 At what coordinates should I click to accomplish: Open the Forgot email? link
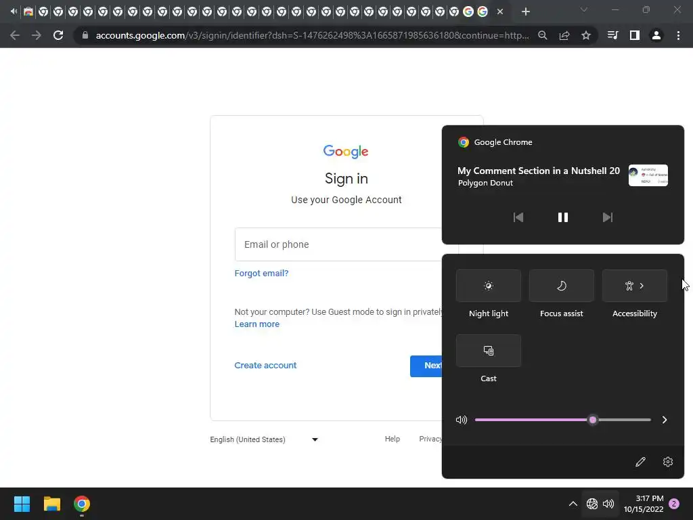click(x=261, y=274)
